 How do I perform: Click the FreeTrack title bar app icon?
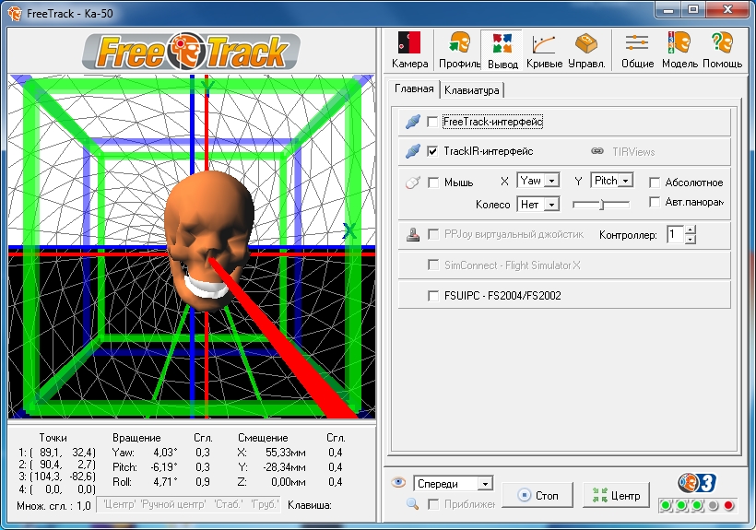(x=15, y=14)
